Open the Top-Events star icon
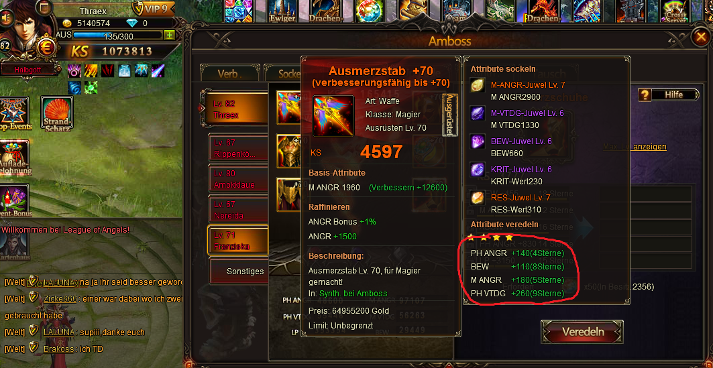The height and width of the screenshot is (368, 713). 15,114
